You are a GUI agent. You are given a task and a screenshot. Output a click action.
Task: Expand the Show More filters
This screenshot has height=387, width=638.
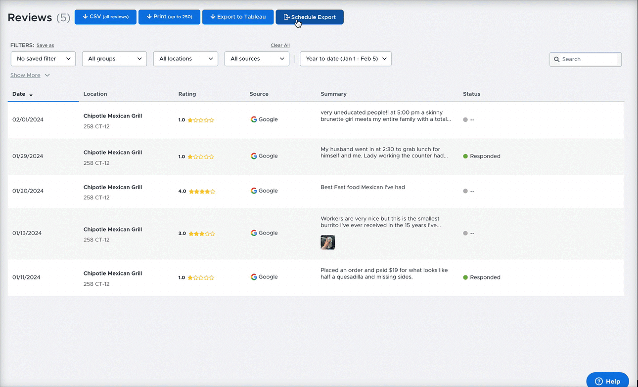[30, 75]
